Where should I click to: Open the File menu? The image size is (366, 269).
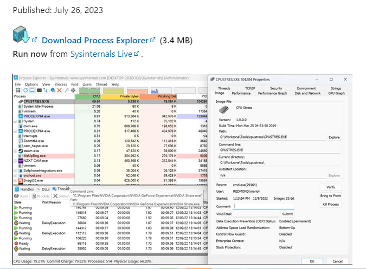(x=18, y=84)
